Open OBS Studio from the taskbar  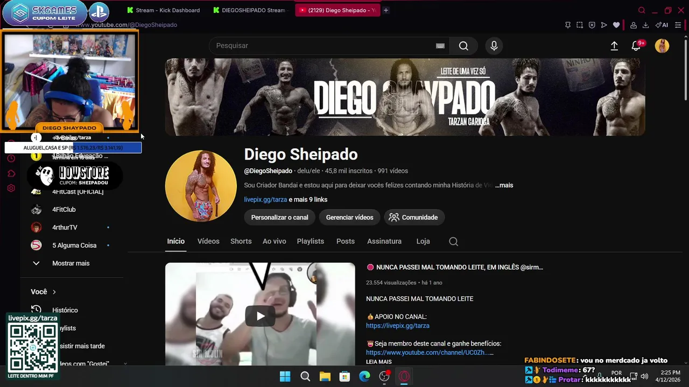coord(384,377)
